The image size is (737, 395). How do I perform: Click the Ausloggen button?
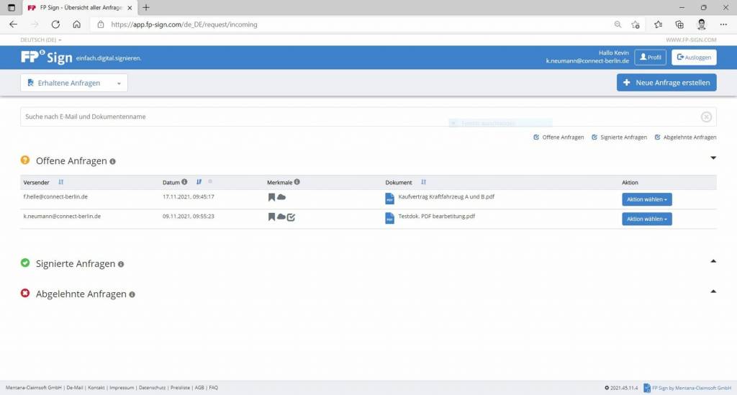(693, 58)
